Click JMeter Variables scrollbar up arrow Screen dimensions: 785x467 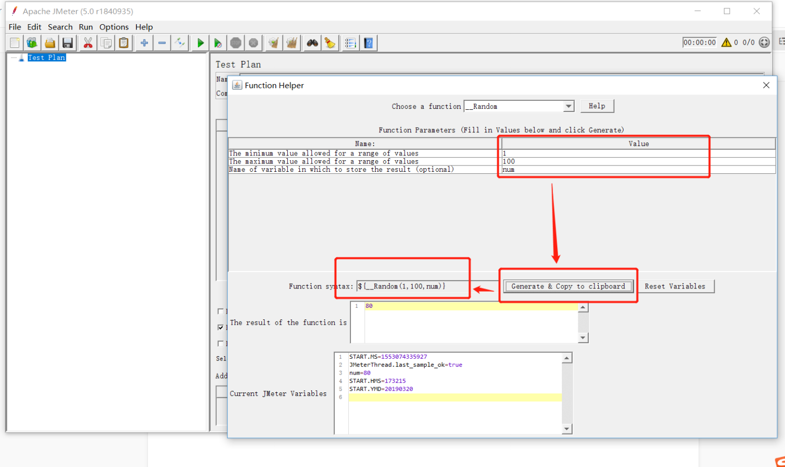(x=567, y=358)
